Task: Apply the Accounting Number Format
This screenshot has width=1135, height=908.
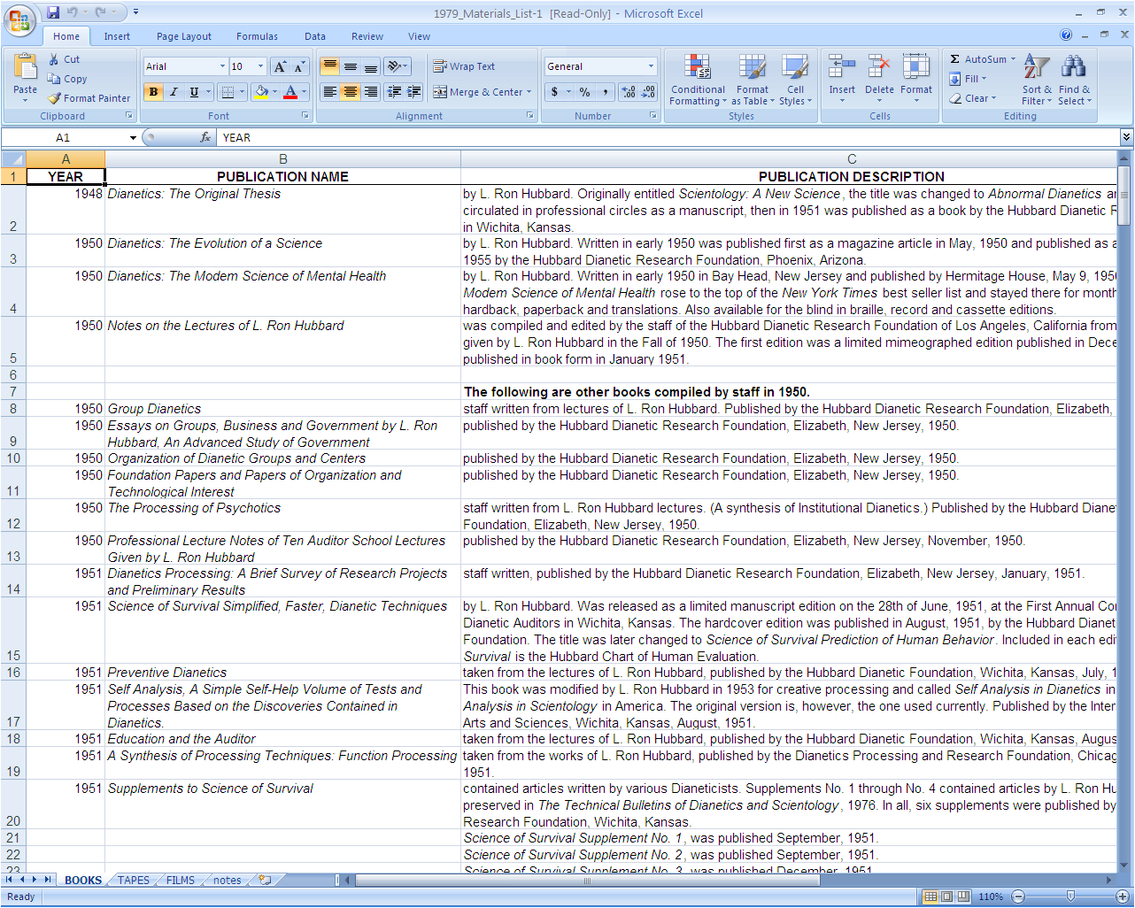Action: click(553, 91)
